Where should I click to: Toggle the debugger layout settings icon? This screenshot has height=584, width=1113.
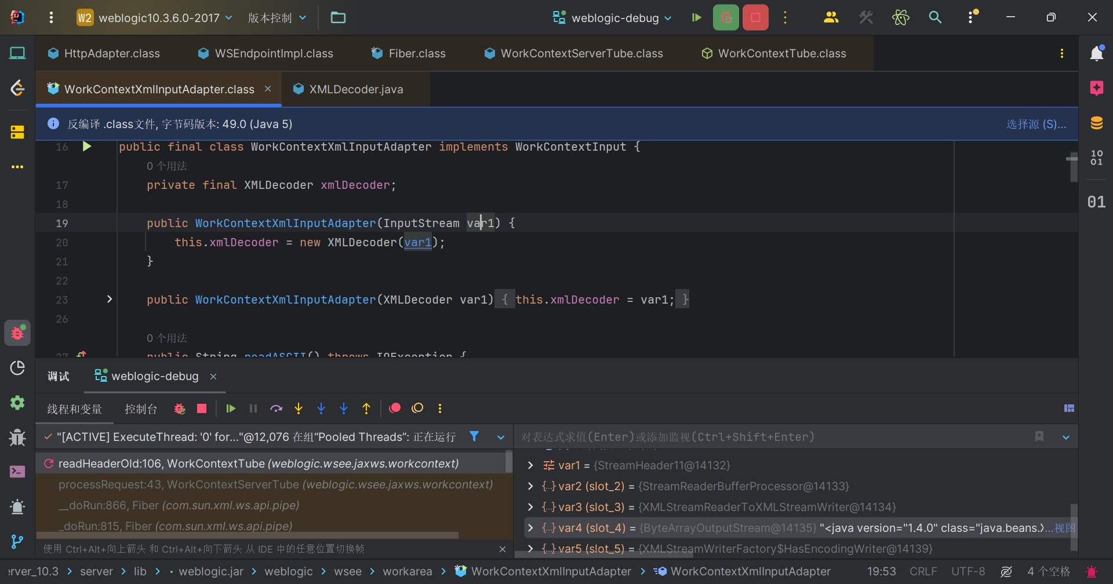point(1070,408)
